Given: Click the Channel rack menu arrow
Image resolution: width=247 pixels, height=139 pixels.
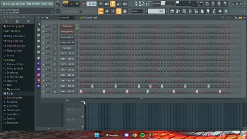Looking at the screenshot, I should coord(43,18).
